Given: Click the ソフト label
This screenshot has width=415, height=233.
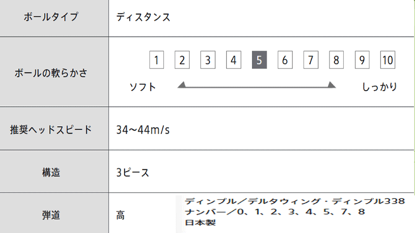Looking at the screenshot, I should [143, 87].
